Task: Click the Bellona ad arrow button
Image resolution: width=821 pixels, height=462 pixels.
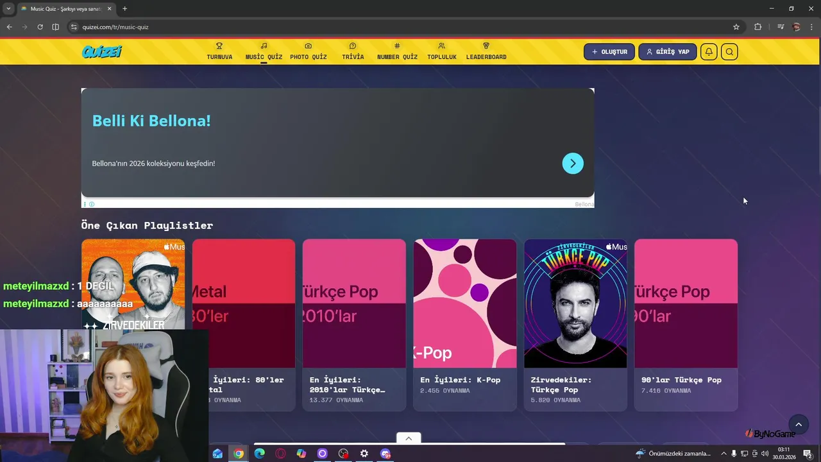Action: (573, 163)
